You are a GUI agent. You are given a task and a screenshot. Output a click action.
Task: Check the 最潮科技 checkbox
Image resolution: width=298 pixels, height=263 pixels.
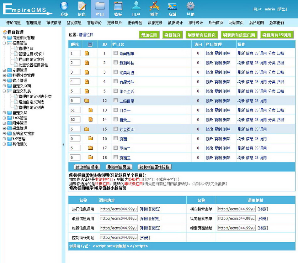[115, 62]
